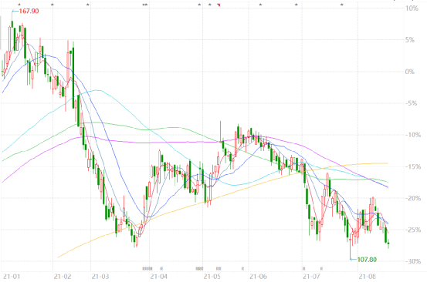Select the RR marker above the 21-05 label
Viewport: 427px width, 282px height.
tap(219, 269)
